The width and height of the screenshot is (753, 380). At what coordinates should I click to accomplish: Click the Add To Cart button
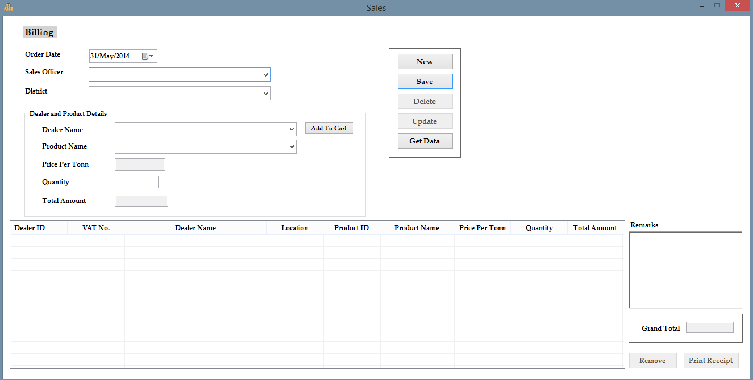point(329,128)
